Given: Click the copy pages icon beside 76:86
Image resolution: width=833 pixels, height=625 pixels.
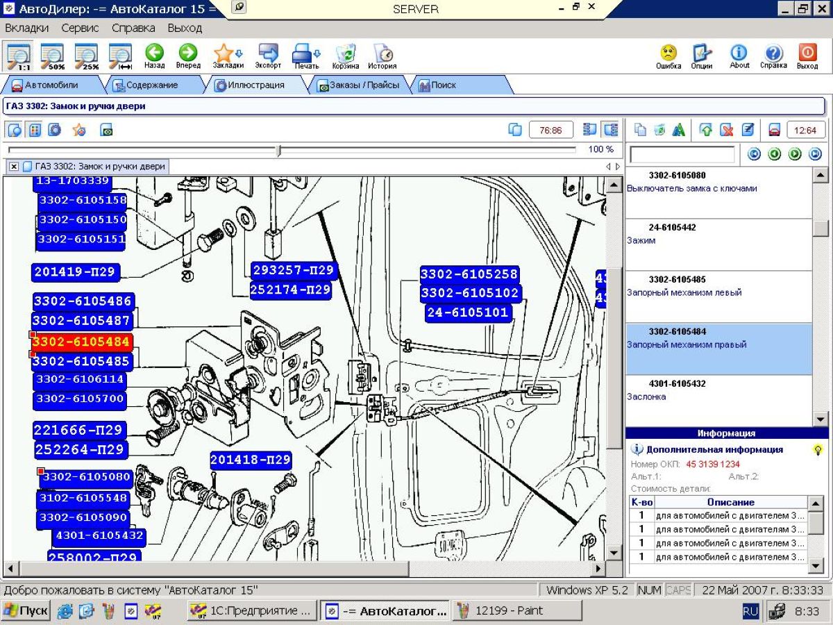Looking at the screenshot, I should tap(514, 130).
